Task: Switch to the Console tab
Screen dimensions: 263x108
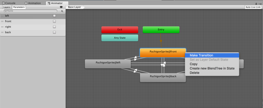Action: tap(9, 3)
